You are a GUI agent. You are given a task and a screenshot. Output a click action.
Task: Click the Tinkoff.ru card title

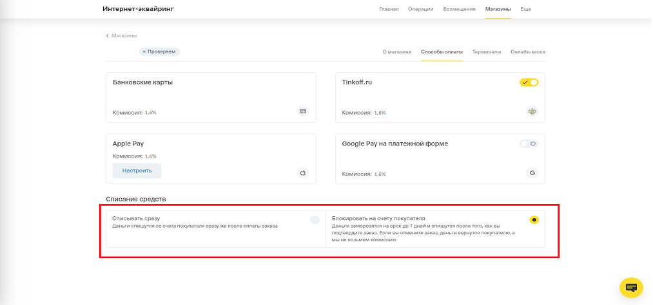pos(357,82)
